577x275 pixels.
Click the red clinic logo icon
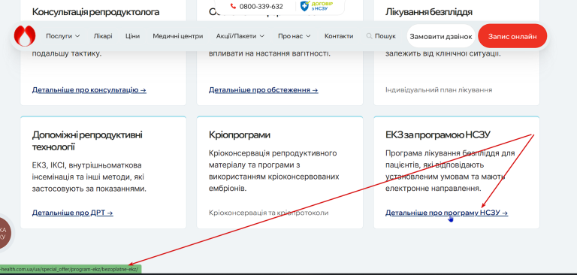pos(25,36)
